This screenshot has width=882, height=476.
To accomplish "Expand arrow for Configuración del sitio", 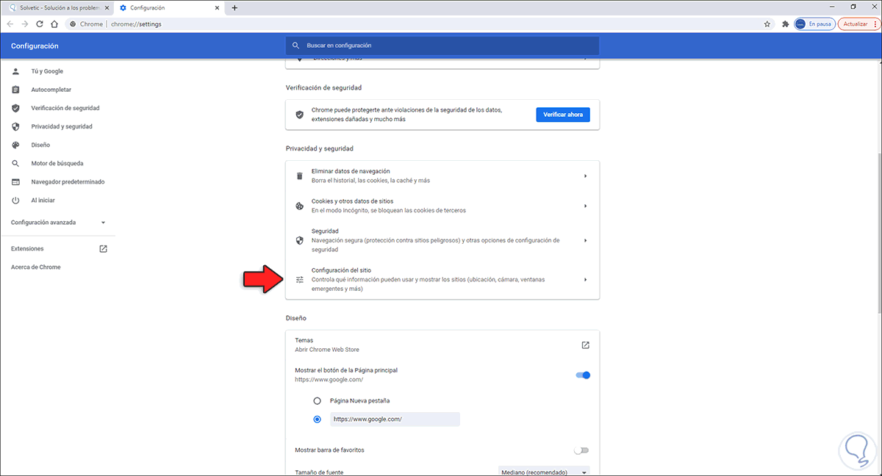I will point(586,280).
